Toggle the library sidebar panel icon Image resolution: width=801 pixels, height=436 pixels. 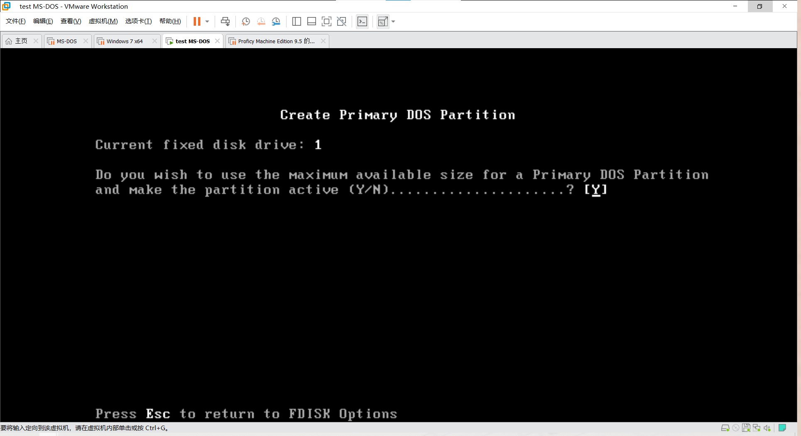point(296,22)
